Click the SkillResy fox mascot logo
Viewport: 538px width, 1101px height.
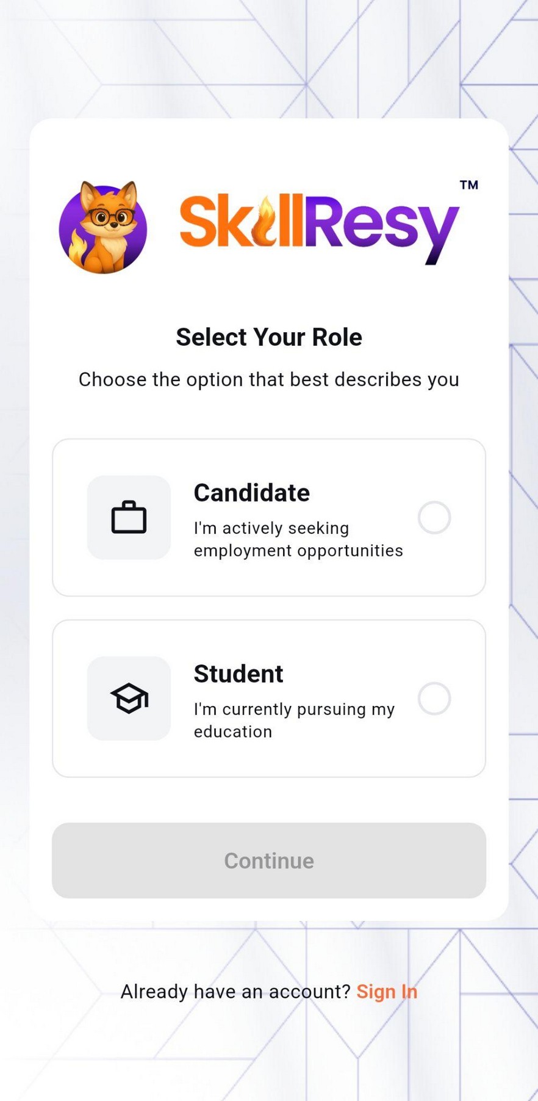click(x=104, y=227)
